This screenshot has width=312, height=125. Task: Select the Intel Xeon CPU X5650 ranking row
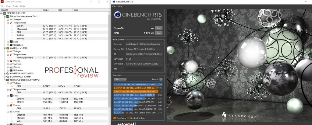138,85
